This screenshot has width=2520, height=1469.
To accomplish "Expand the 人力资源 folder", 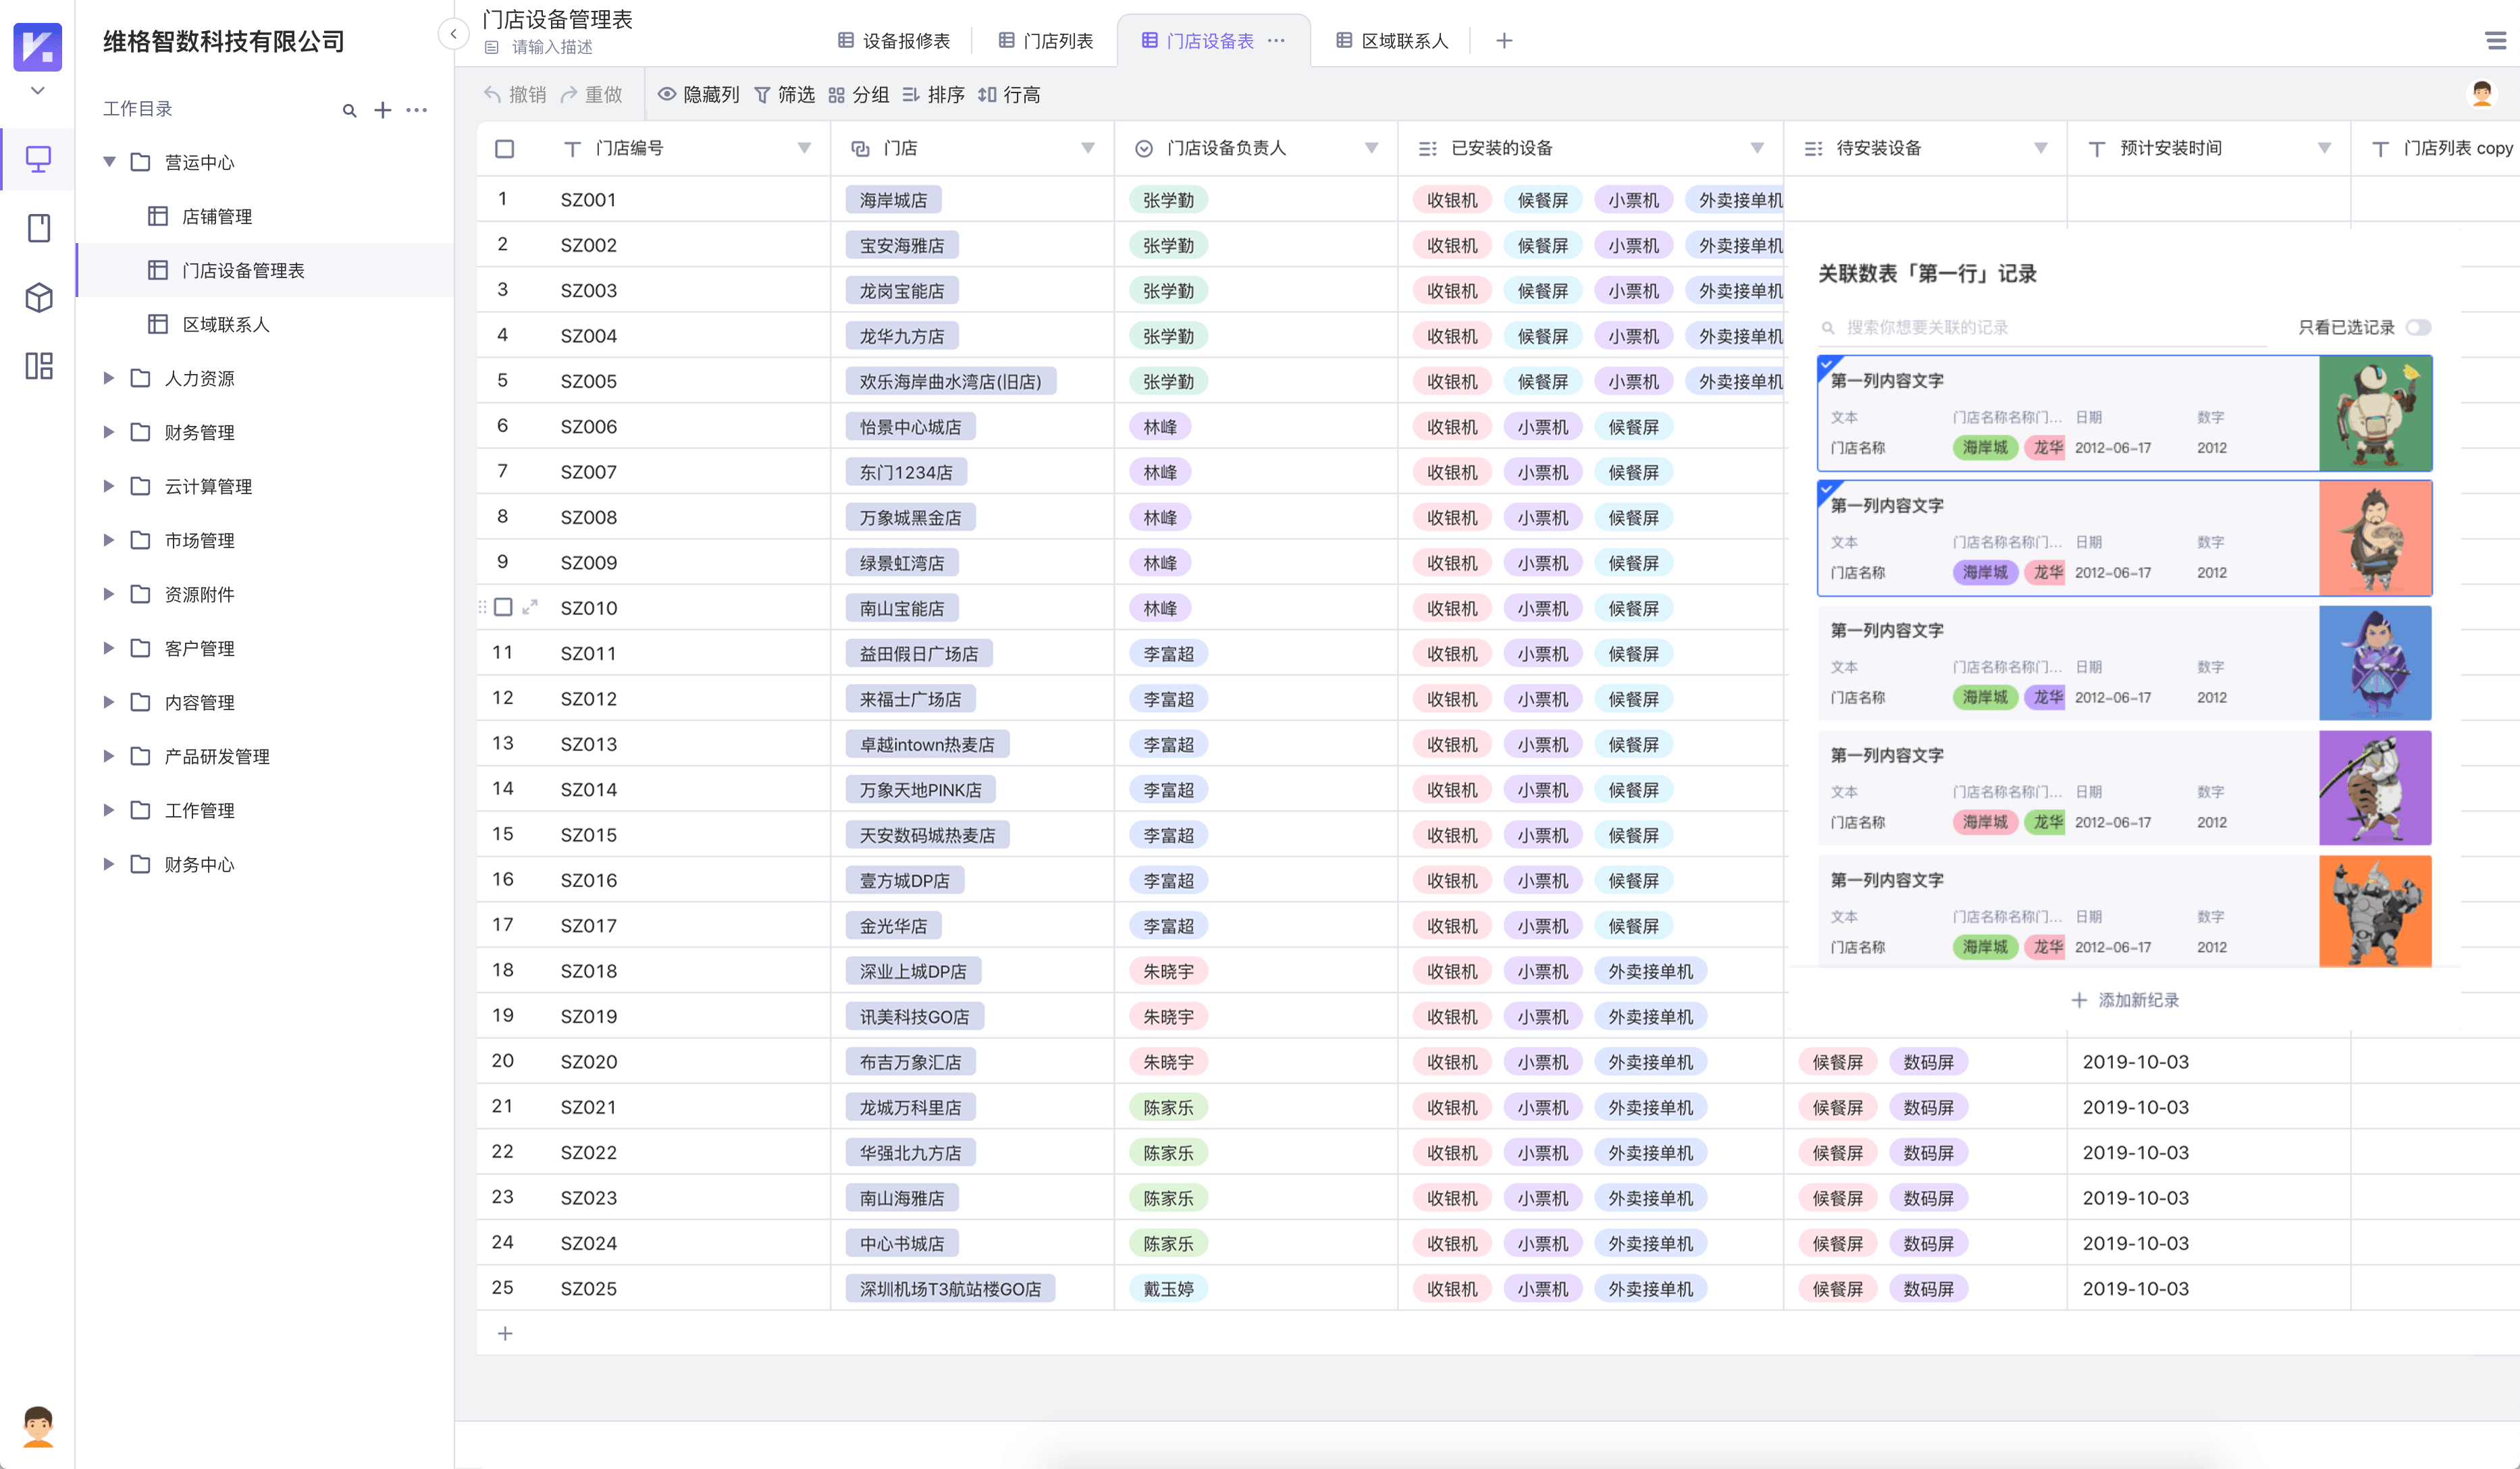I will point(109,378).
